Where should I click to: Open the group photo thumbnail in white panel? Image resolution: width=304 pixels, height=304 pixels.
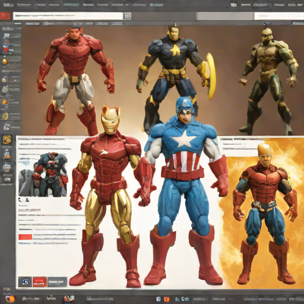pyautogui.click(x=43, y=175)
